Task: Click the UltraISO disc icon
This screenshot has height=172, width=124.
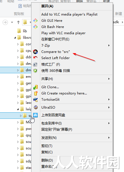Action: coord(36,107)
